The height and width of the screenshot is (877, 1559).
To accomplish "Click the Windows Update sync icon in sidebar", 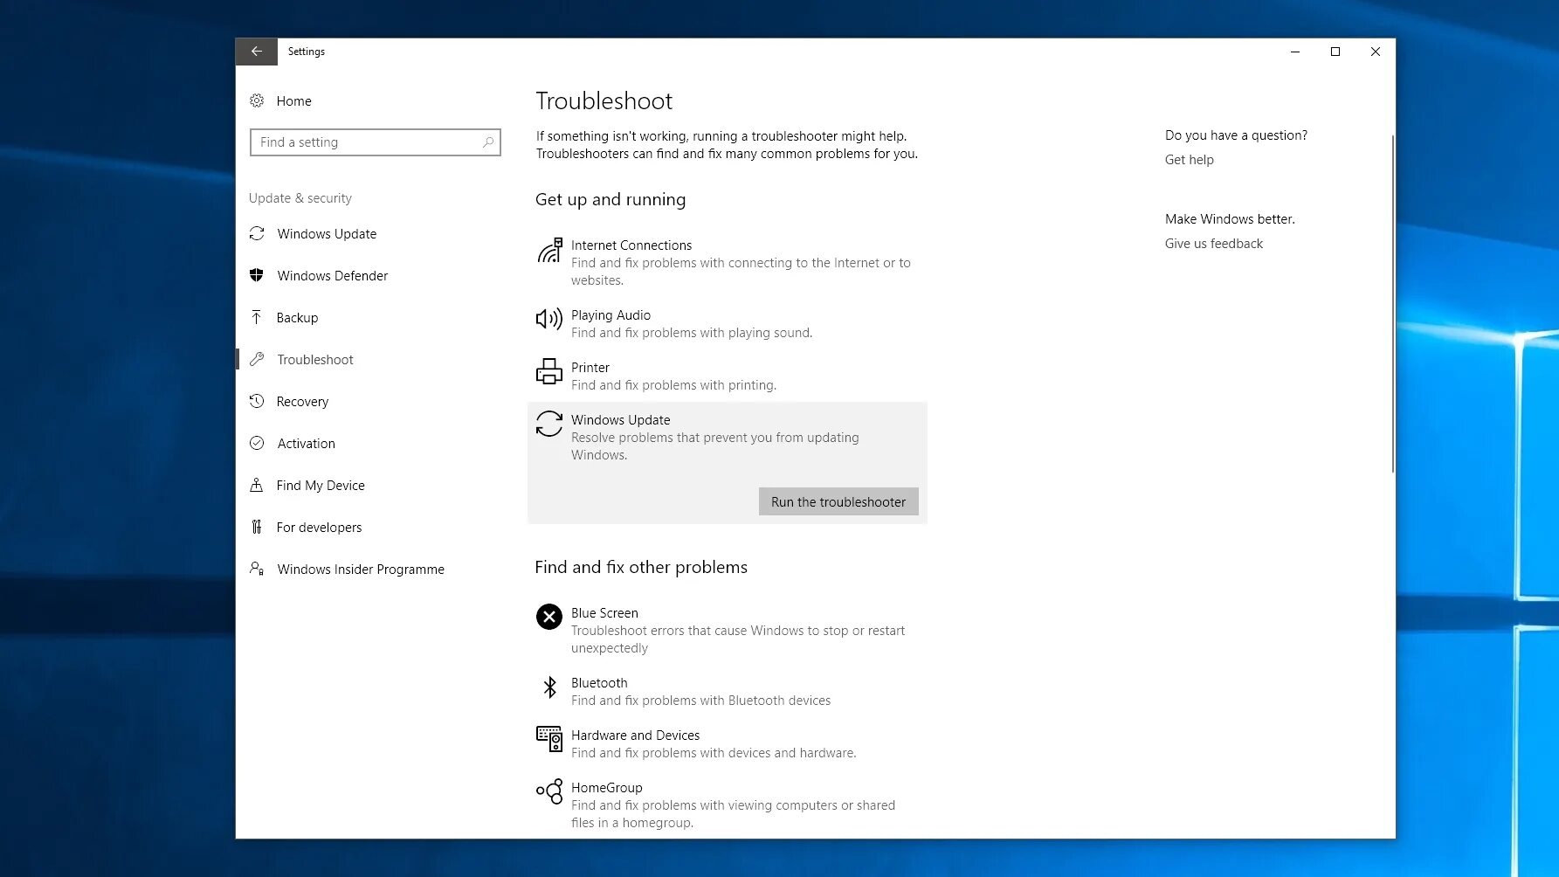I will tap(257, 233).
